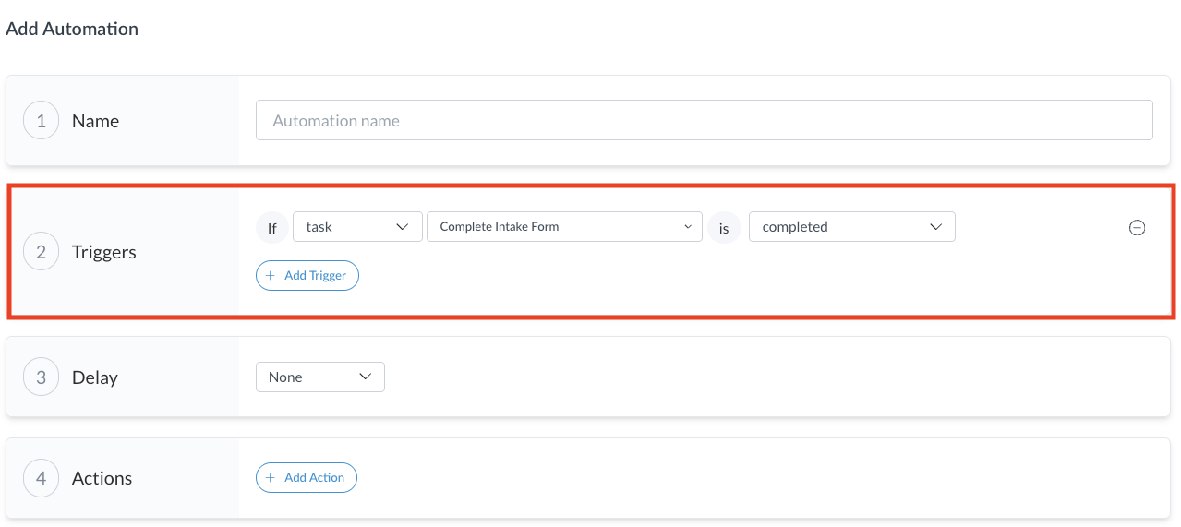Open the Delay "None" dropdown
1181x527 pixels.
coord(320,377)
